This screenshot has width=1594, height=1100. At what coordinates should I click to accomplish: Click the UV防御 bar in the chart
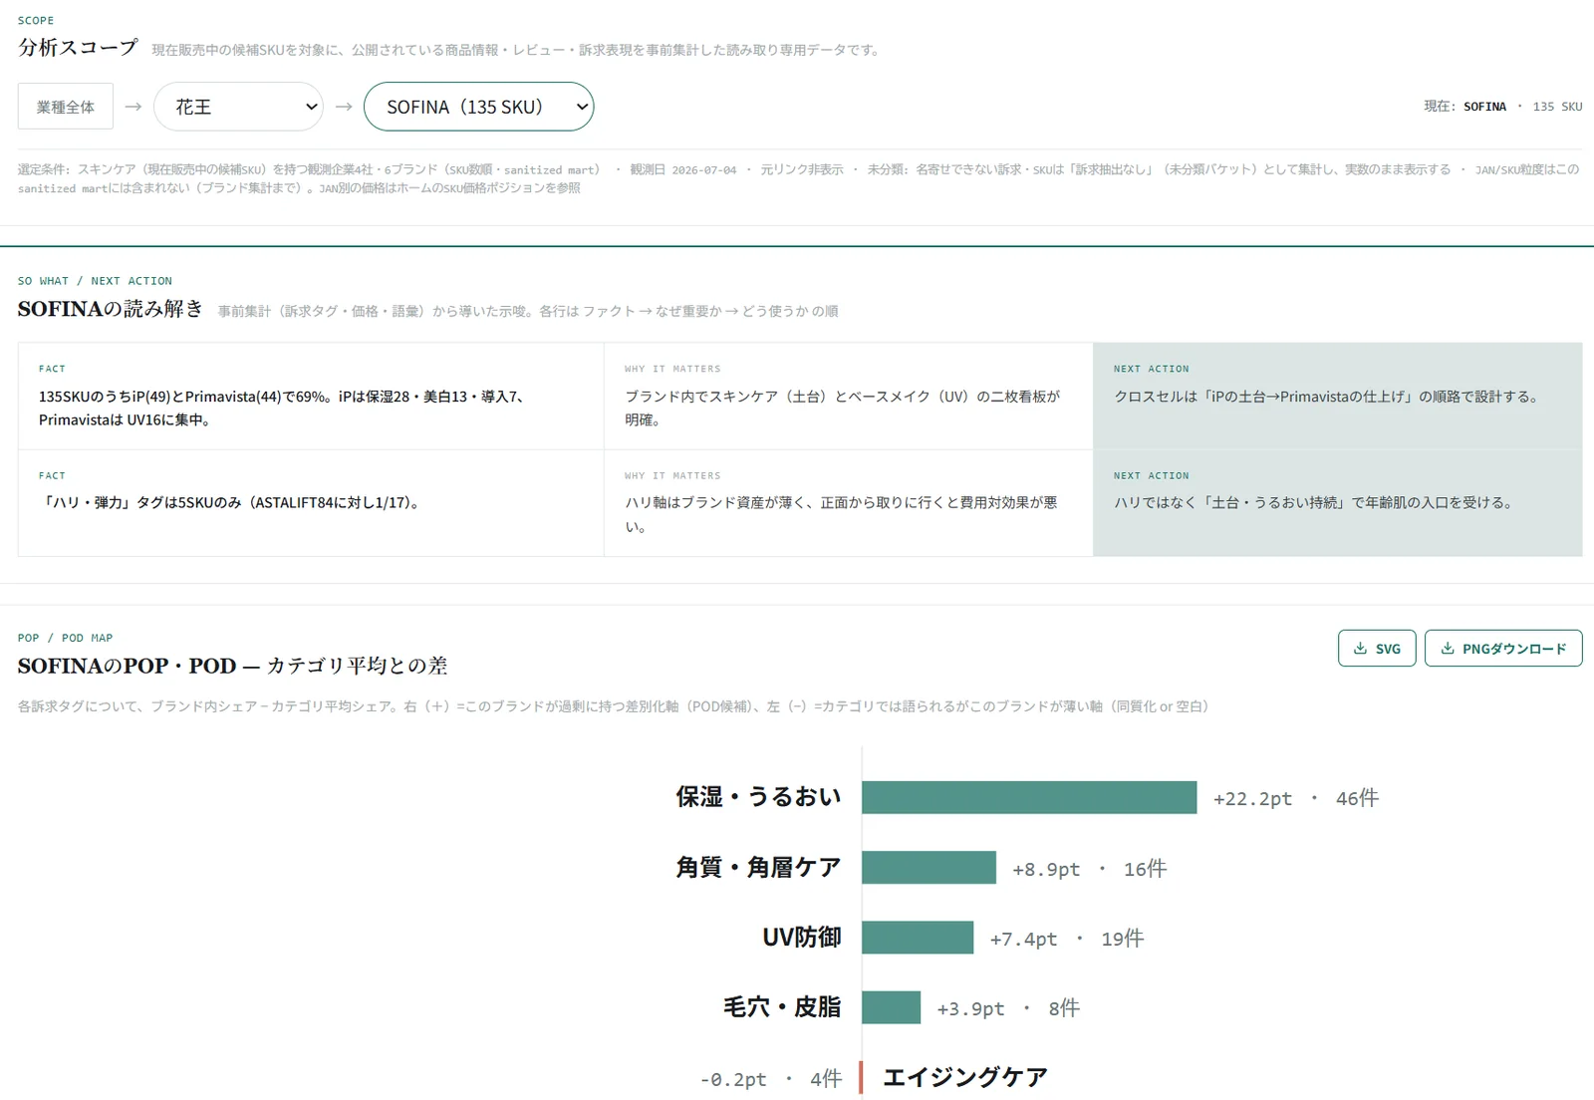pos(918,938)
